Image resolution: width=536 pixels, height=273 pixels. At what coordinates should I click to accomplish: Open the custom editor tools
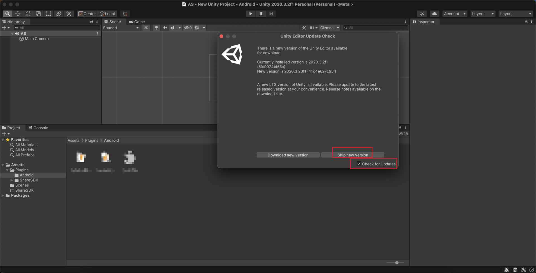click(x=69, y=14)
